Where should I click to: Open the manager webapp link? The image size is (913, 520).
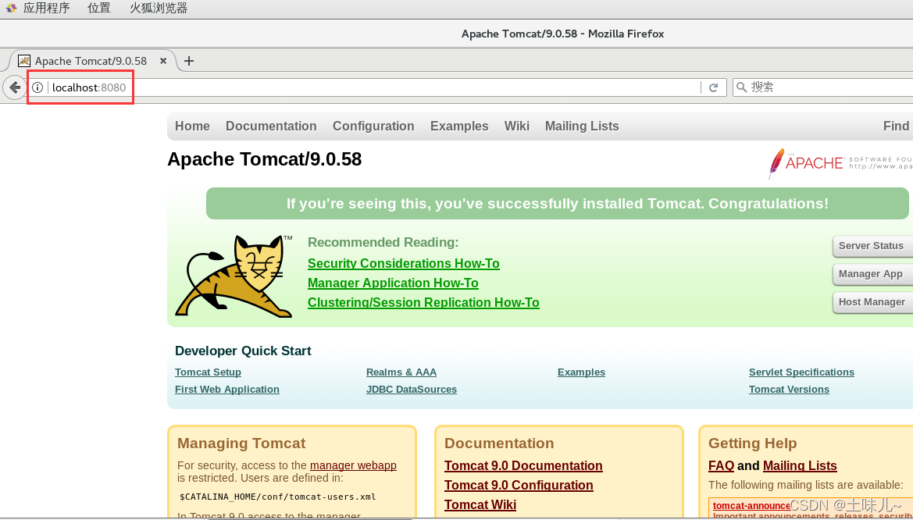pos(354,465)
